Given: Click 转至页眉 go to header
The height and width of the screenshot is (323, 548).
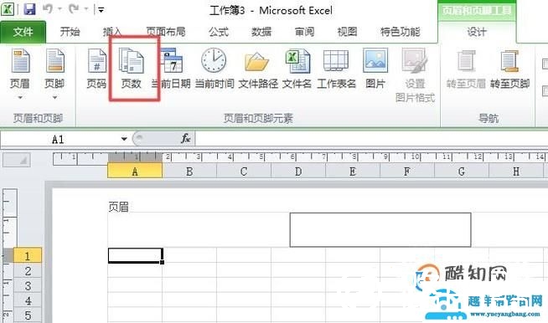Looking at the screenshot, I should click(466, 69).
